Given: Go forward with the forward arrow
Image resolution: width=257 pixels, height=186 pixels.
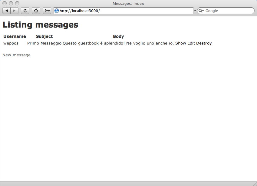Looking at the screenshot, I should 15,11.
